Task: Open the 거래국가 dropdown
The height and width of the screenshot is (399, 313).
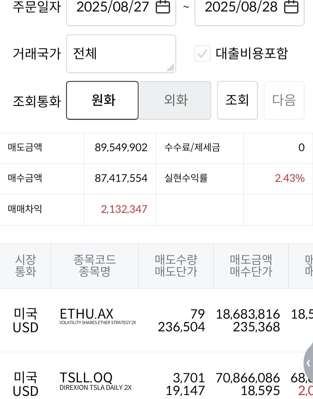Action: point(121,54)
